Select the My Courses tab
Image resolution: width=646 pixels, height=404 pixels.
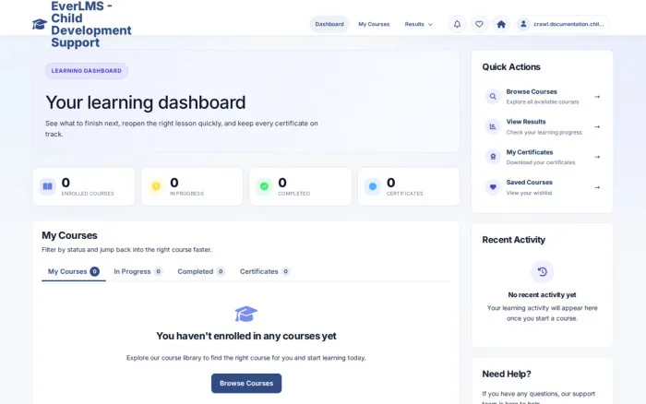point(73,272)
